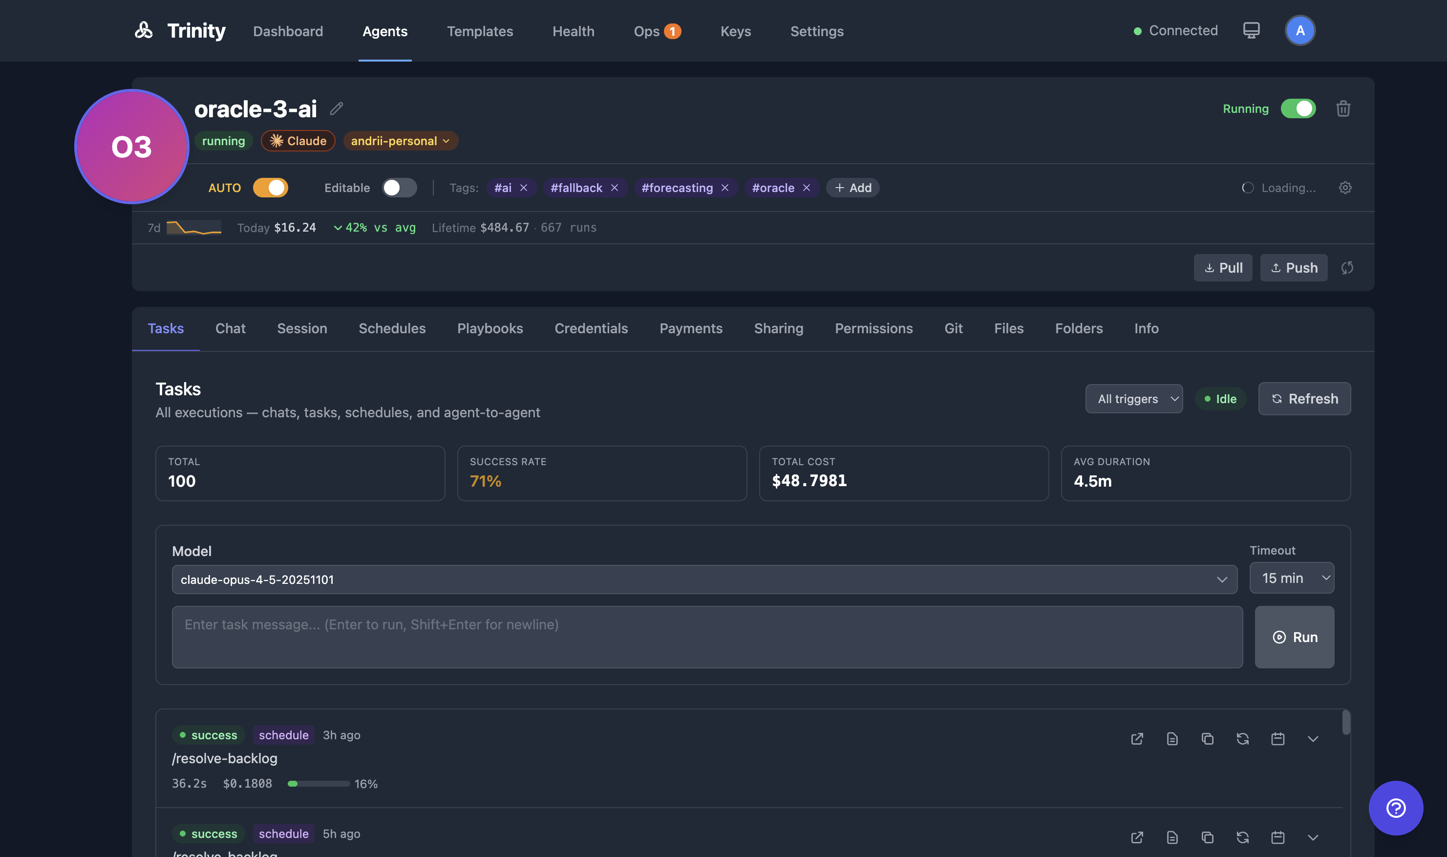Open help question mark button

coord(1395,807)
